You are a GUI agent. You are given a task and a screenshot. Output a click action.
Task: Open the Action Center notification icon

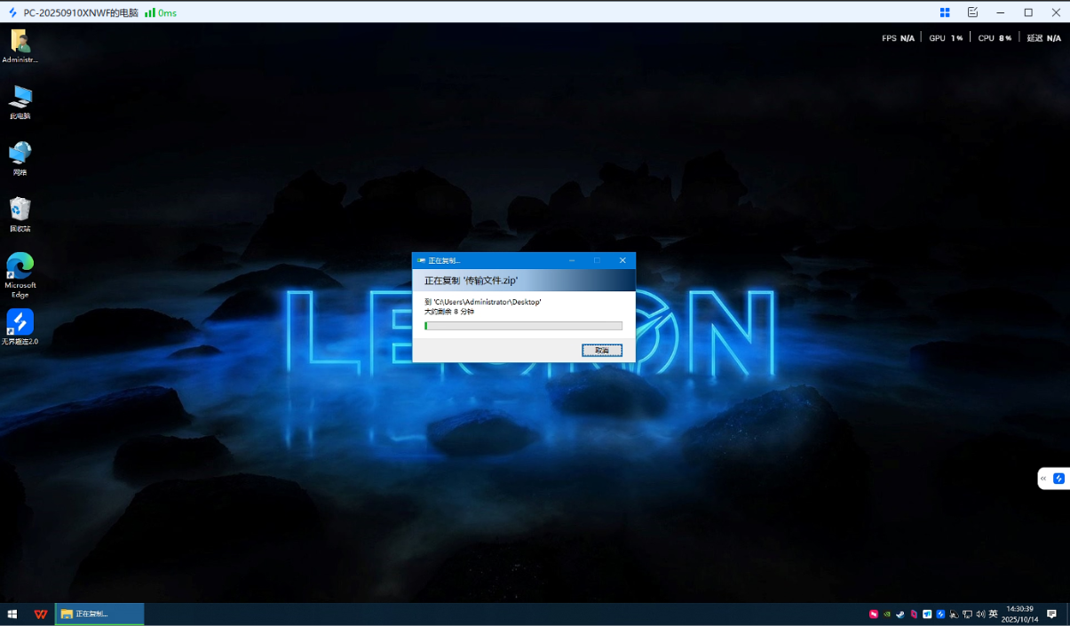(1051, 614)
